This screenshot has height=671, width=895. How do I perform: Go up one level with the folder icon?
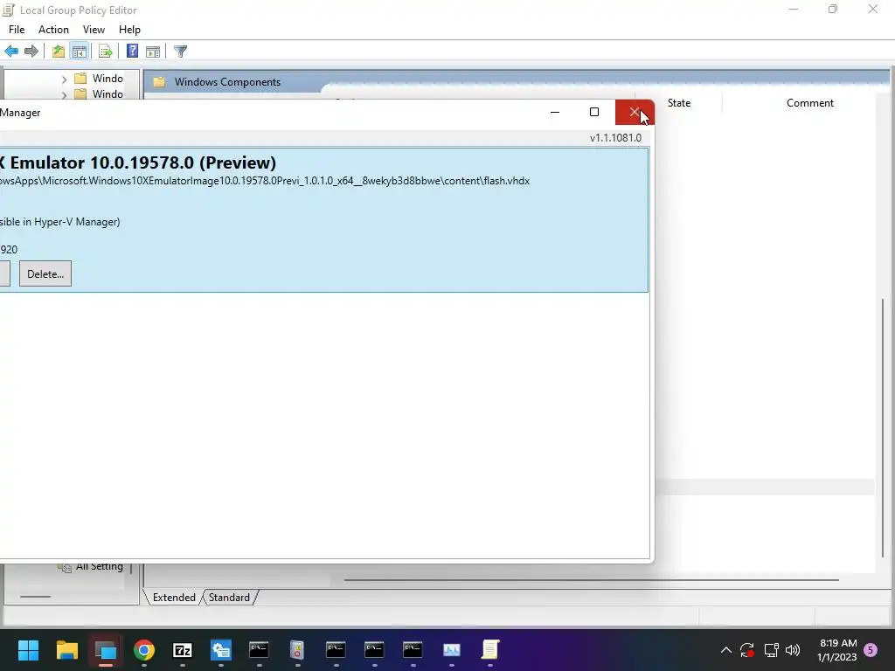(x=59, y=52)
